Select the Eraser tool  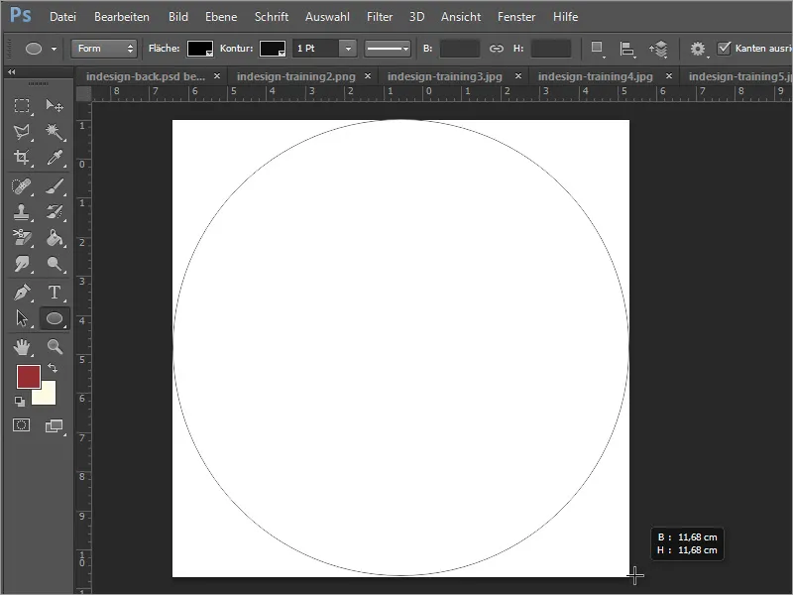click(21, 237)
